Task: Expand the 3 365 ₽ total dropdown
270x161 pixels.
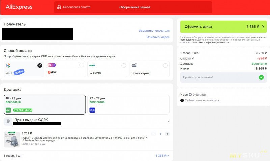Action: click(x=162, y=156)
